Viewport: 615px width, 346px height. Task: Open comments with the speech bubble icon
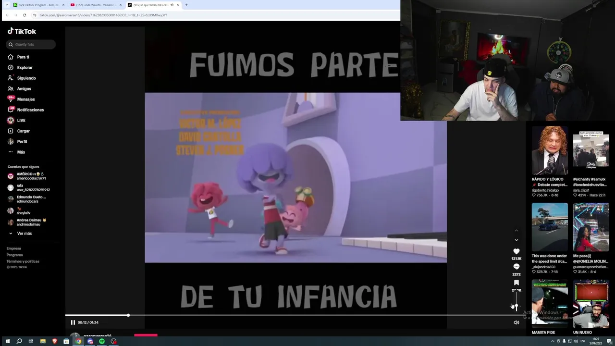click(517, 267)
